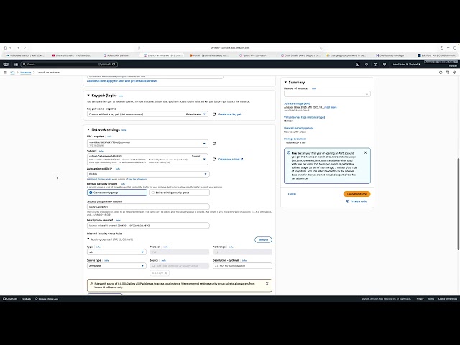Open the console settings gear
The height and width of the screenshot is (345, 460).
pyautogui.click(x=385, y=64)
